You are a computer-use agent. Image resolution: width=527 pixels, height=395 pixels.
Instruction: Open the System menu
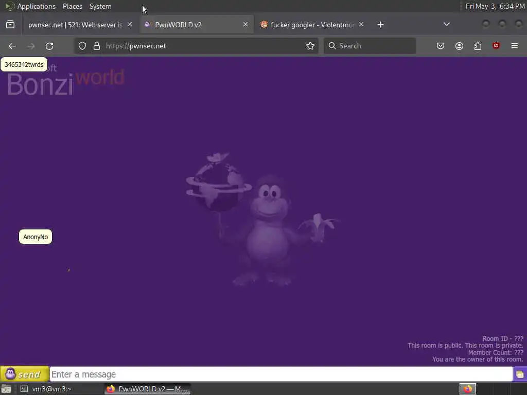pyautogui.click(x=100, y=6)
